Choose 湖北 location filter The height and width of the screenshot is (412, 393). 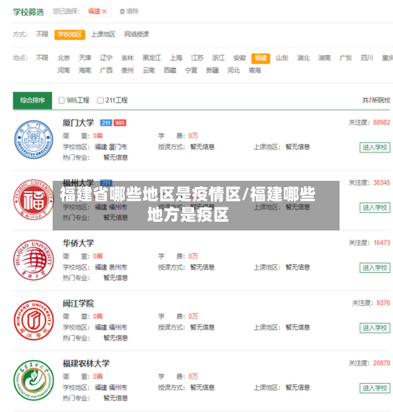(x=303, y=58)
